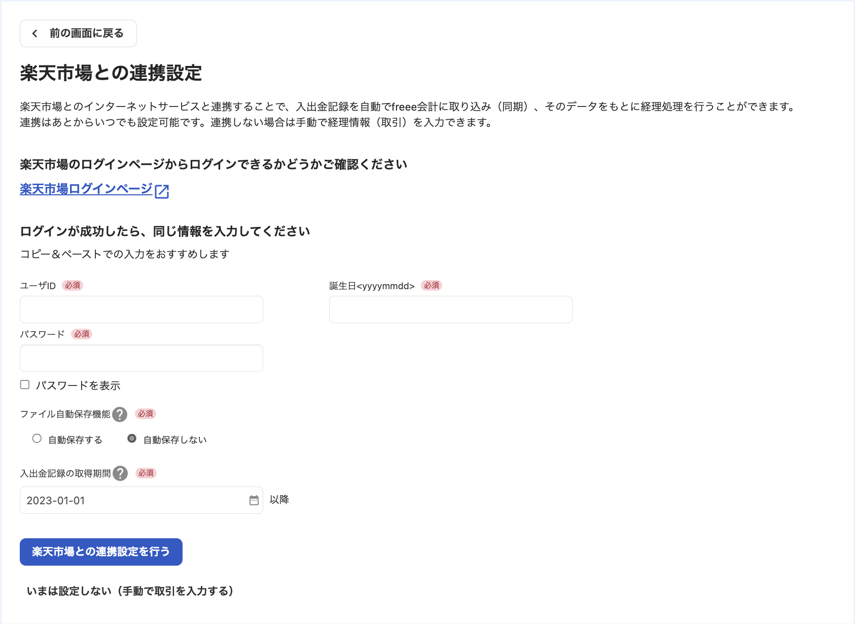This screenshot has width=855, height=624.
Task: Click the 必須 badge next to ユーザID
Action: click(73, 286)
